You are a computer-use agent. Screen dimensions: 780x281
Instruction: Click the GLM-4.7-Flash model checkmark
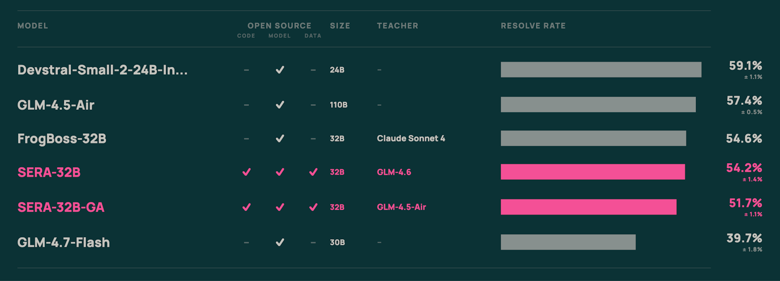tap(280, 242)
